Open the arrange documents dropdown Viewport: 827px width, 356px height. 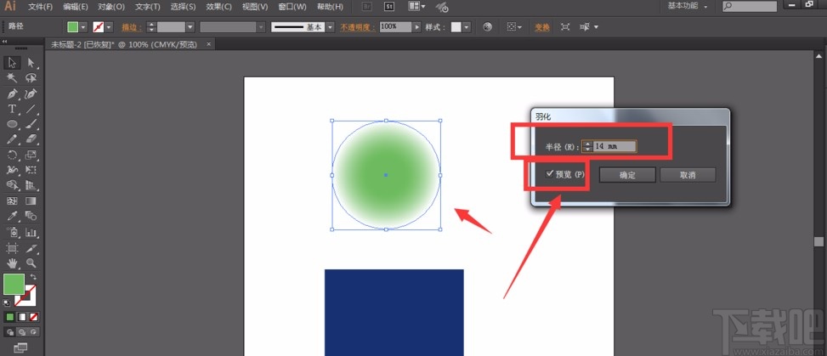tap(417, 7)
